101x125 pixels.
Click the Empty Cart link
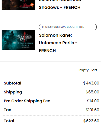(87, 70)
